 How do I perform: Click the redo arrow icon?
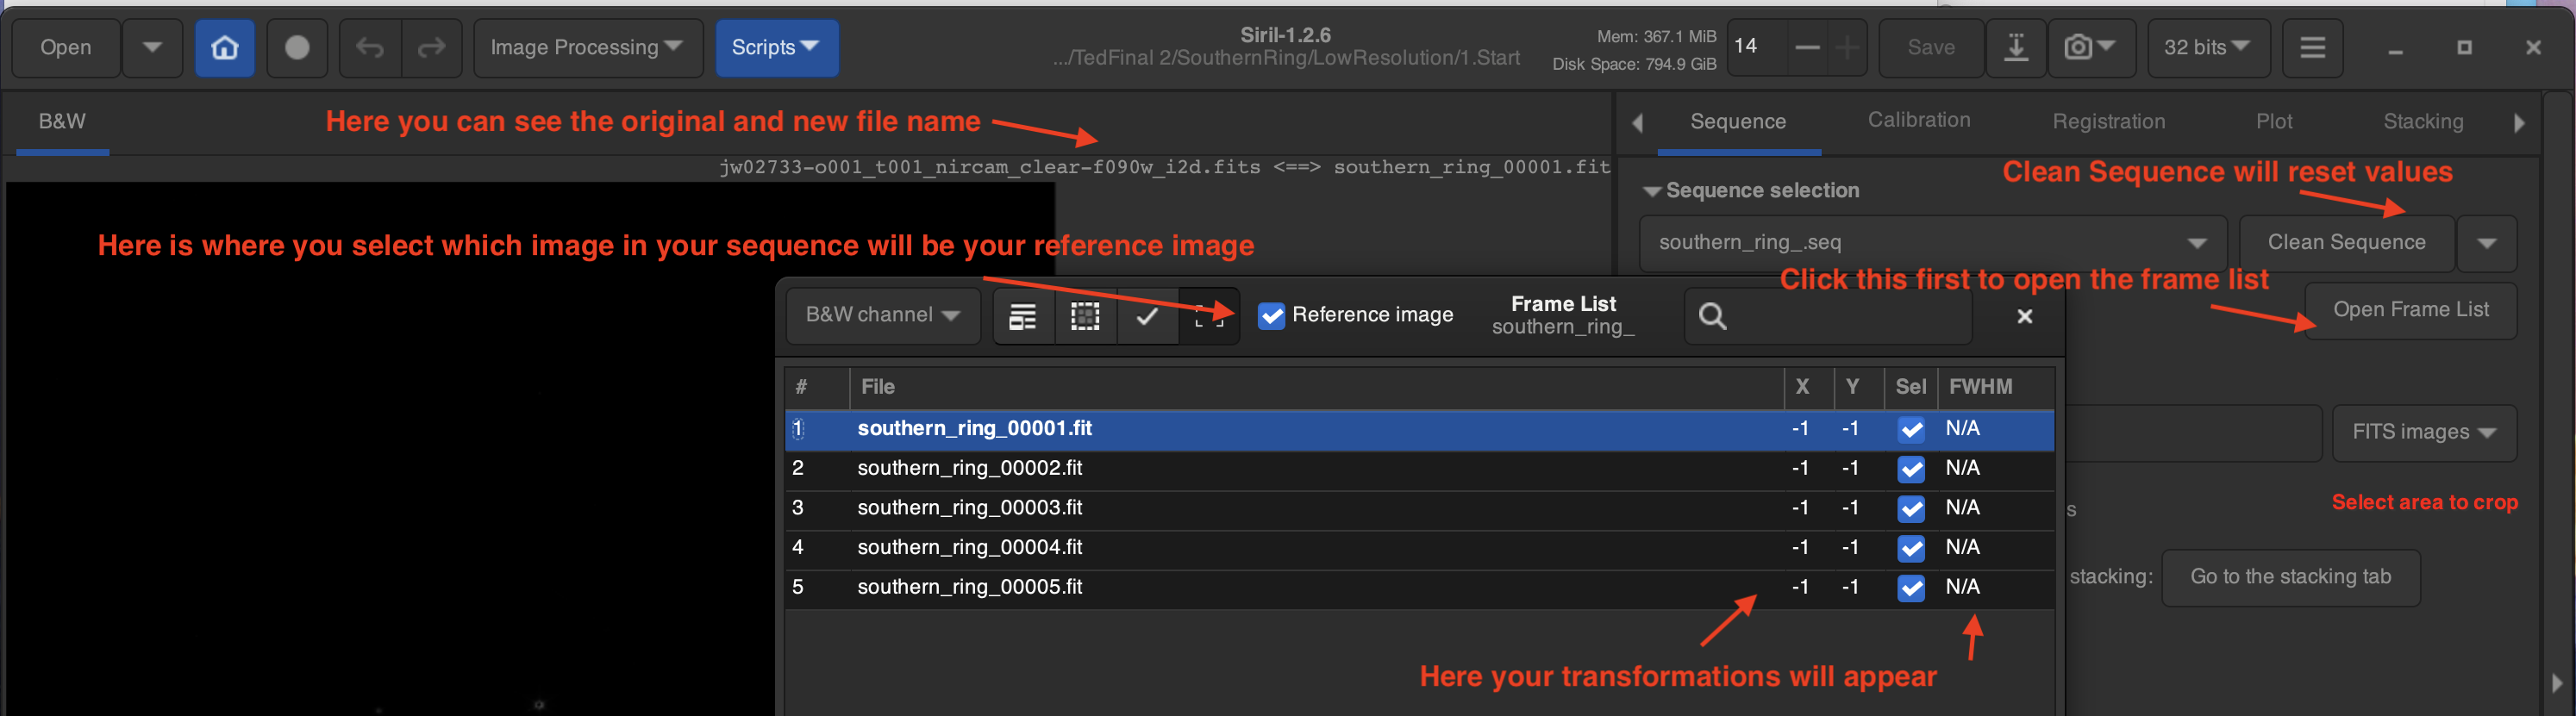click(431, 47)
